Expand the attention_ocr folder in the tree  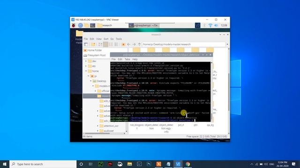point(98,126)
